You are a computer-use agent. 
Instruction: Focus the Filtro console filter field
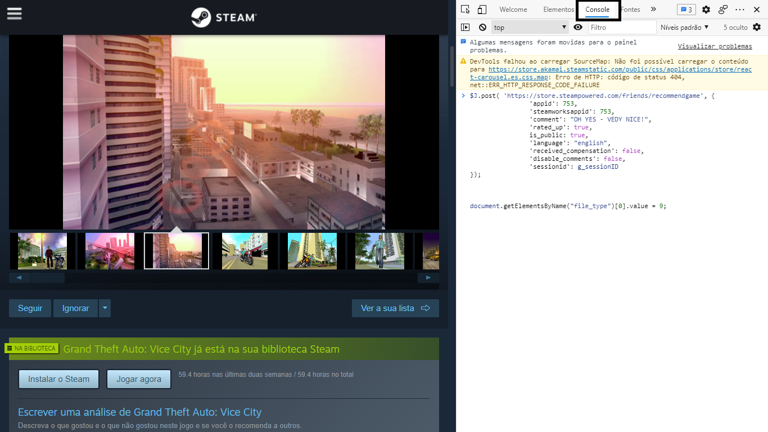pos(622,27)
